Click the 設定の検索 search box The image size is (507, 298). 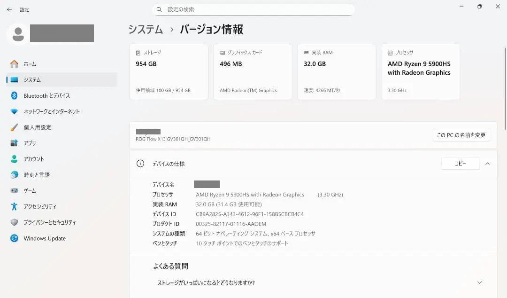tap(254, 9)
